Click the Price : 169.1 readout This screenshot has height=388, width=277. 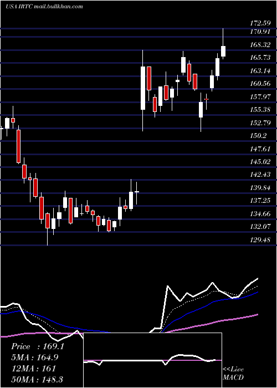point(38,346)
